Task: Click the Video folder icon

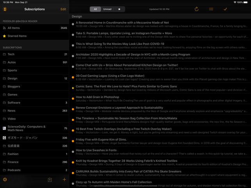Action: coord(4,119)
